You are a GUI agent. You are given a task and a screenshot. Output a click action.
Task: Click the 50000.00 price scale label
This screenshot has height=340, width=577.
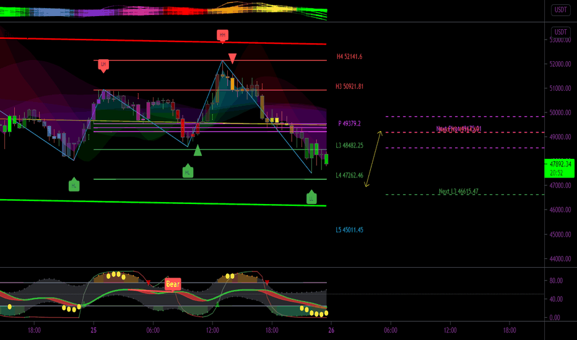pyautogui.click(x=560, y=113)
